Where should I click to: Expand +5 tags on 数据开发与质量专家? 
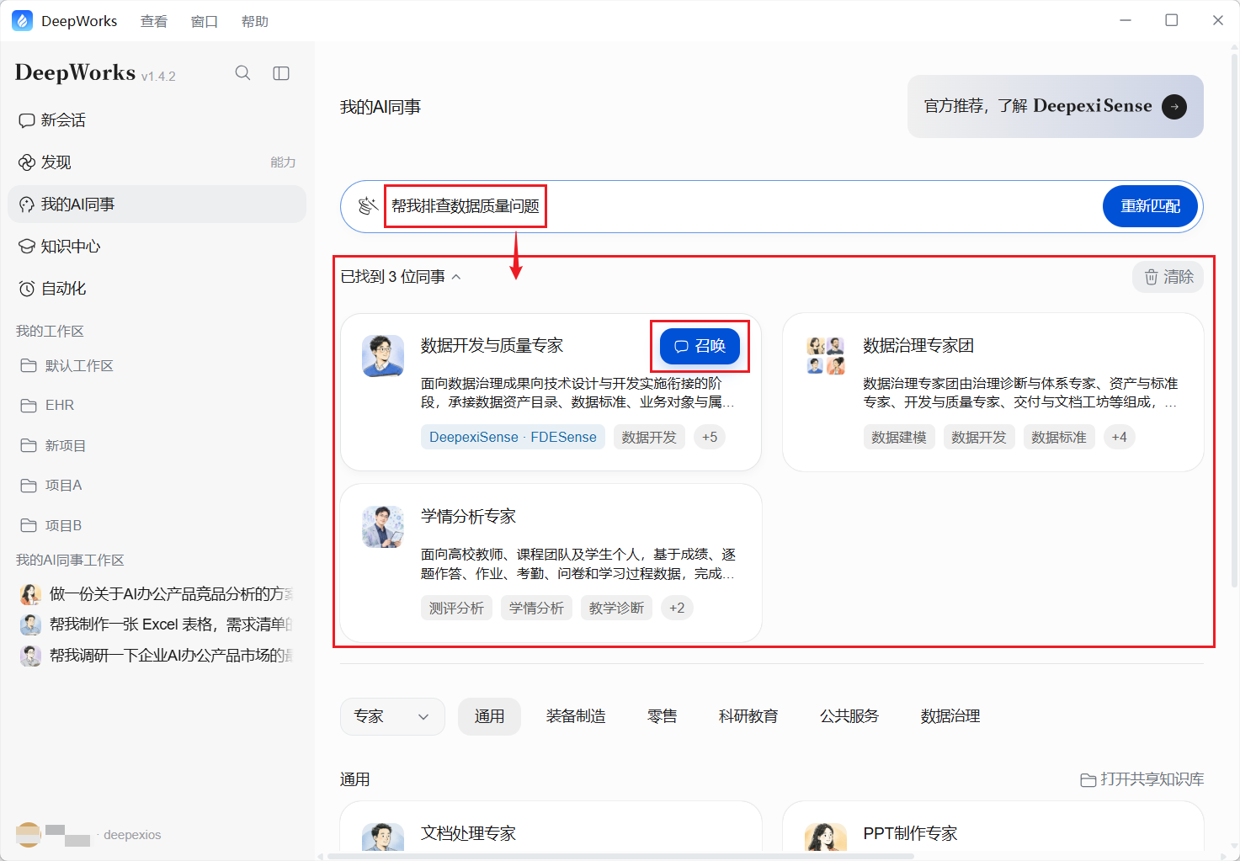(710, 438)
